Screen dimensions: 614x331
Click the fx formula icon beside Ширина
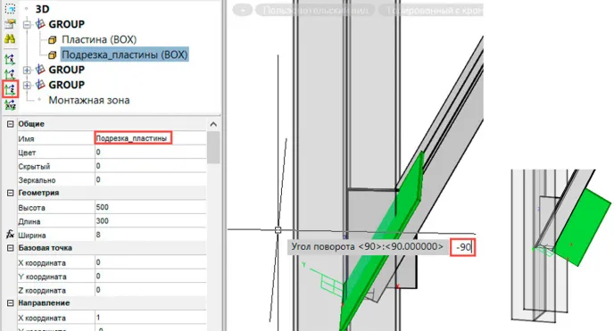(x=10, y=235)
